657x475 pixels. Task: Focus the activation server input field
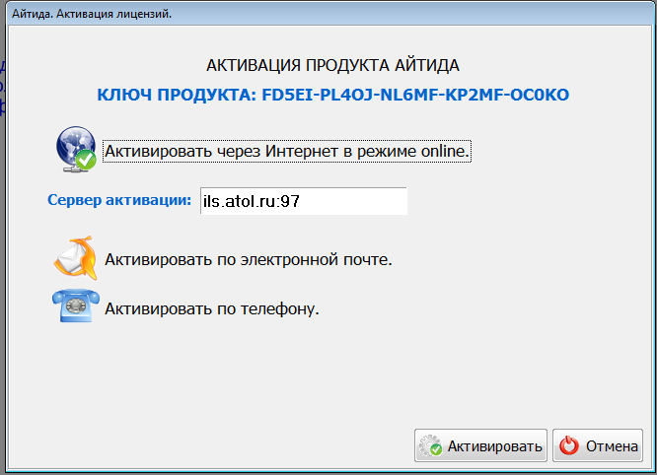pyautogui.click(x=304, y=201)
